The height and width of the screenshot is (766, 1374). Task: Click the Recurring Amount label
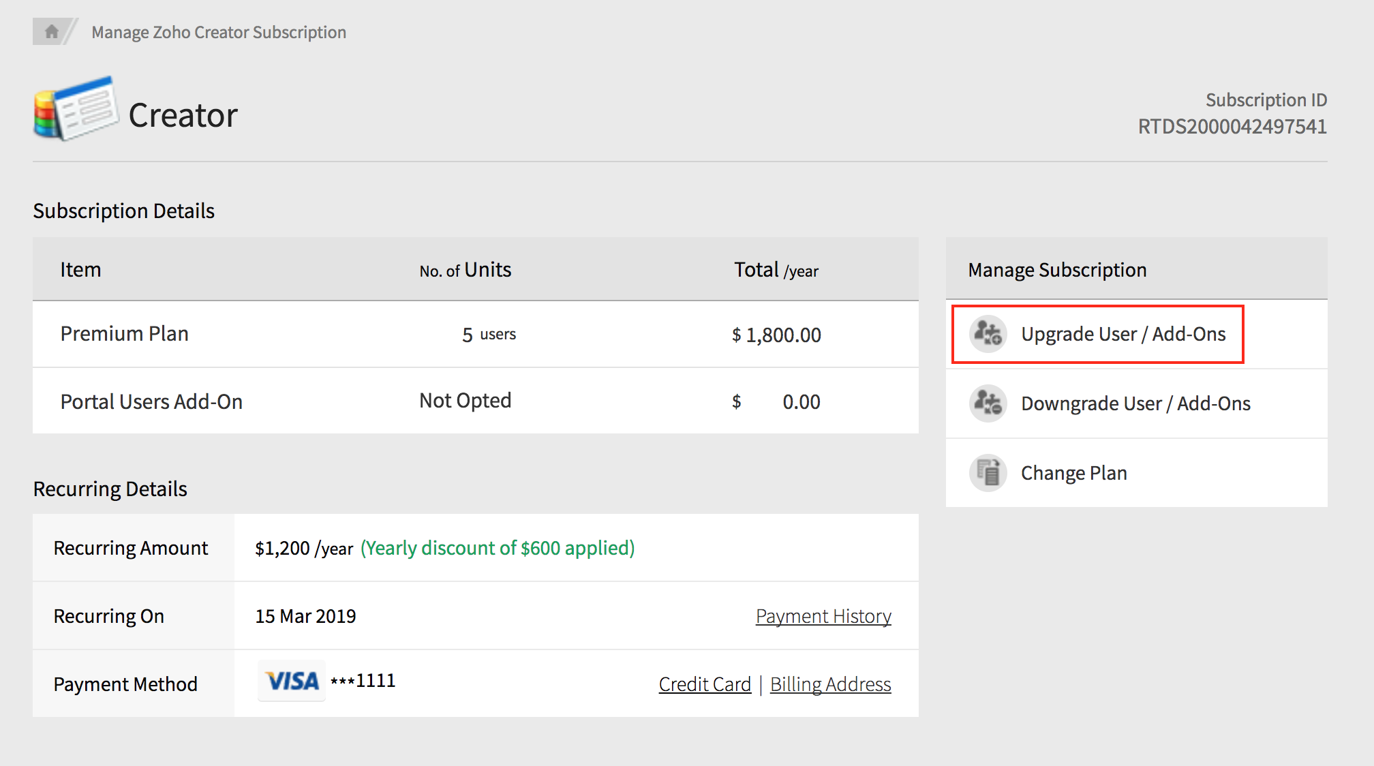click(x=131, y=548)
